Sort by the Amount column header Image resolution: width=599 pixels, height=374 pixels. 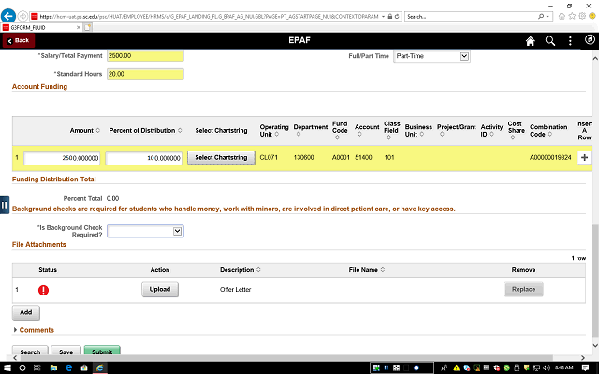click(x=81, y=130)
